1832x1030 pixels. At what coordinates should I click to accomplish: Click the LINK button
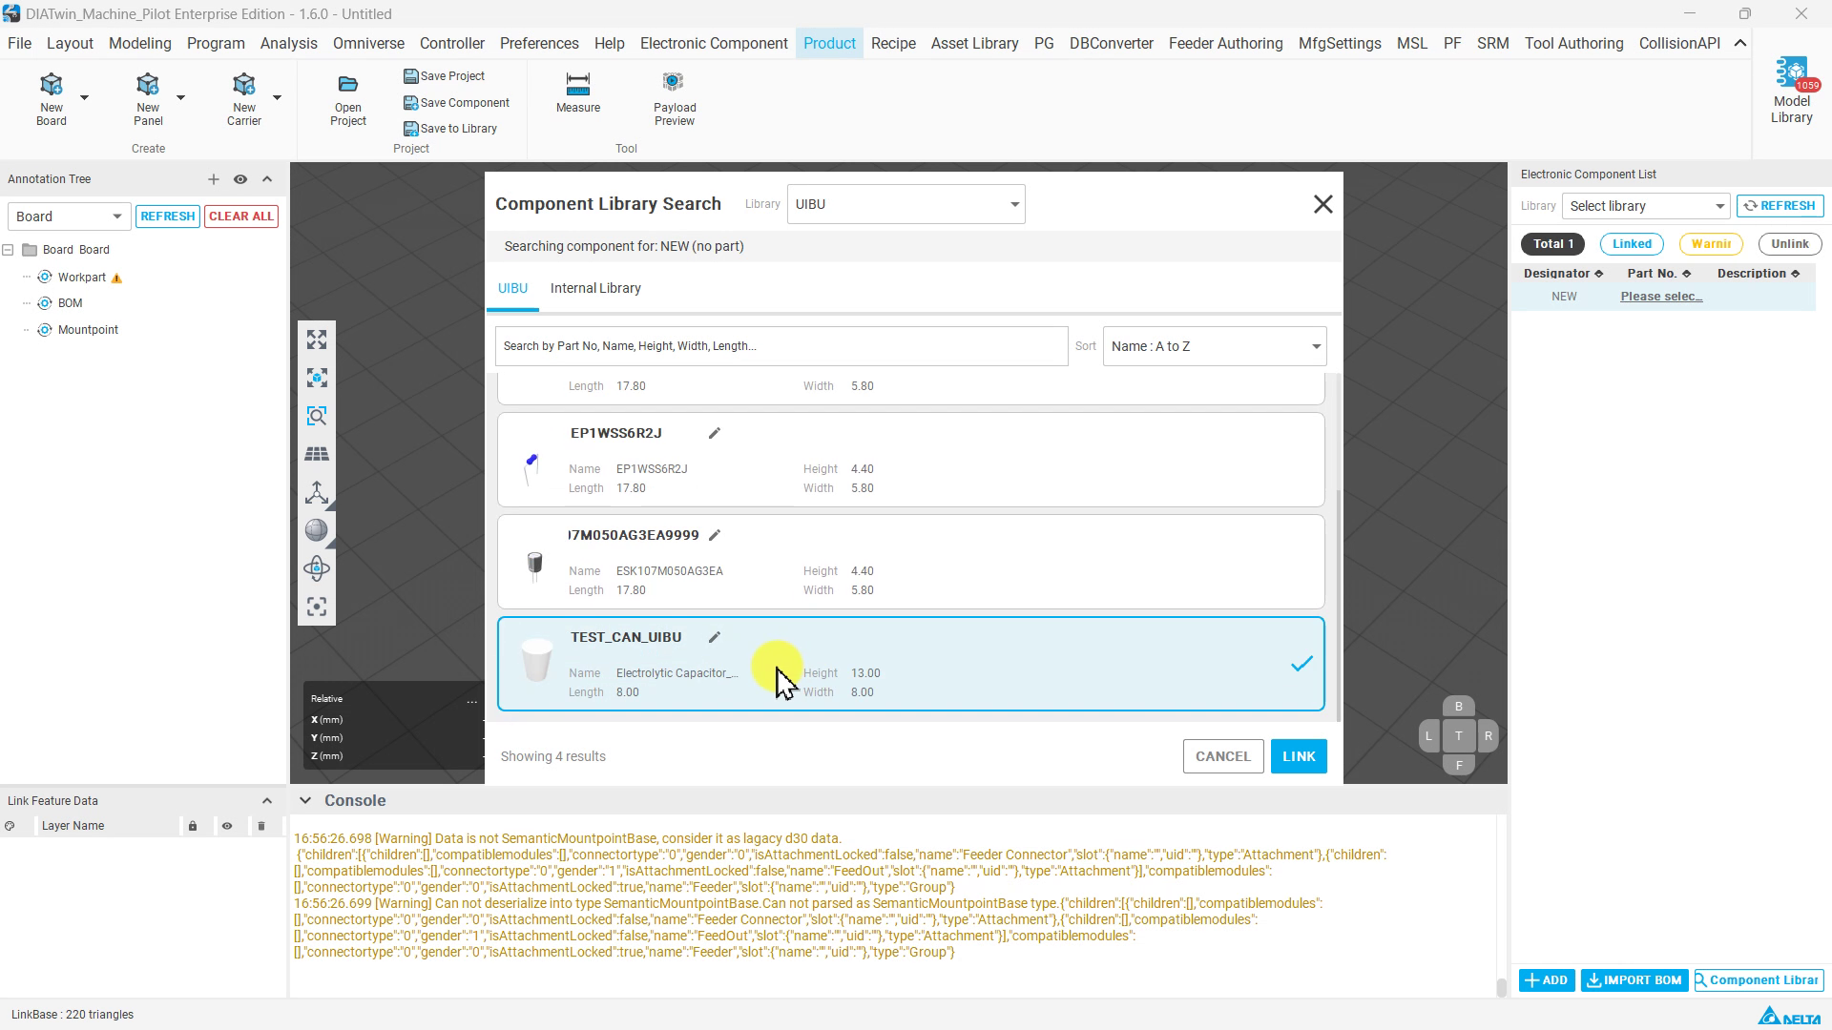tap(1299, 756)
